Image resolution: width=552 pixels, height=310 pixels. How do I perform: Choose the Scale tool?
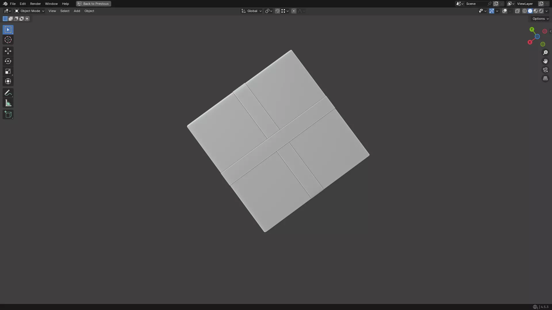coord(8,71)
